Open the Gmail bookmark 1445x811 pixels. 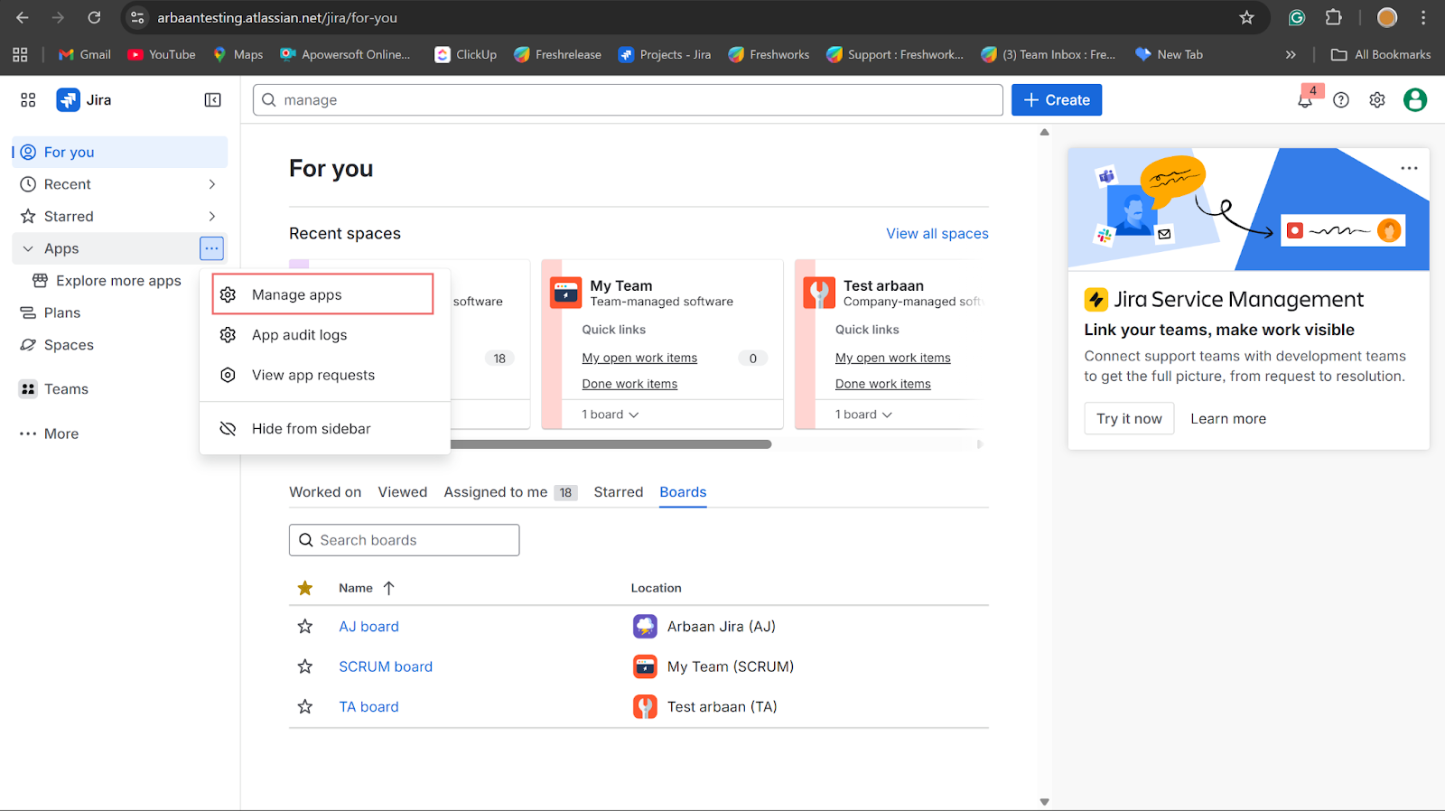coord(85,54)
